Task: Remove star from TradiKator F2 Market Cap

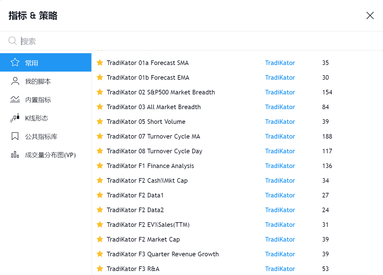Action: pyautogui.click(x=100, y=239)
